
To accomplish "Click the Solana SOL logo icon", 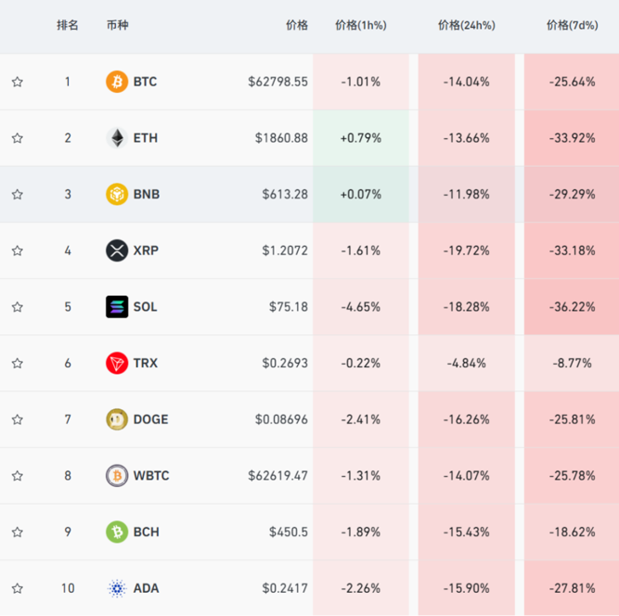I will pyautogui.click(x=117, y=307).
